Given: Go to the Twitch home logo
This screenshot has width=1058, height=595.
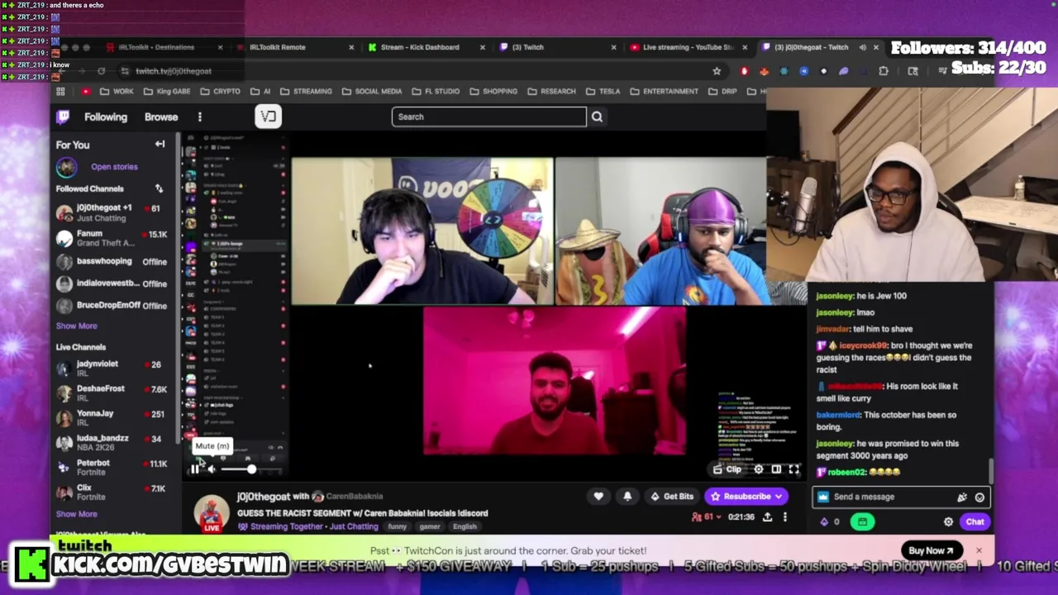Looking at the screenshot, I should pyautogui.click(x=63, y=117).
